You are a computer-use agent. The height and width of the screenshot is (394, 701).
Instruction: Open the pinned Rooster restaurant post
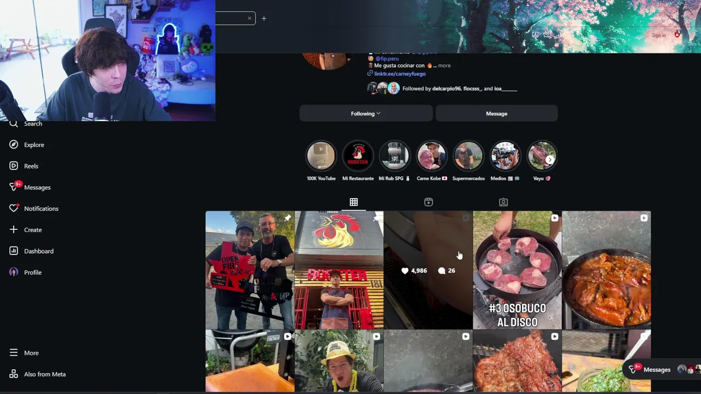click(x=339, y=270)
